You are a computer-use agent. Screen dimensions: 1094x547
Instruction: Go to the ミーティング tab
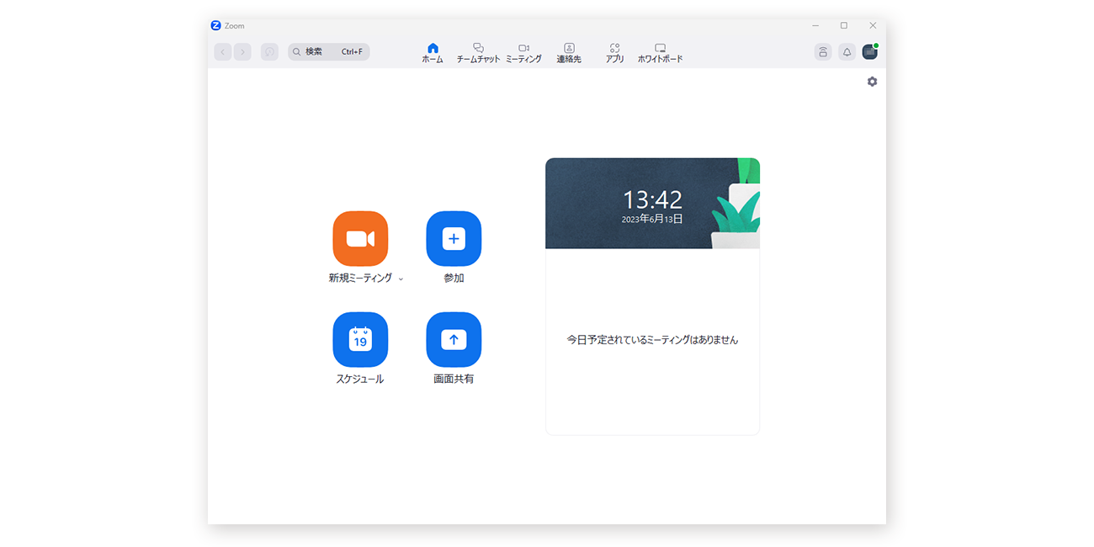click(523, 53)
